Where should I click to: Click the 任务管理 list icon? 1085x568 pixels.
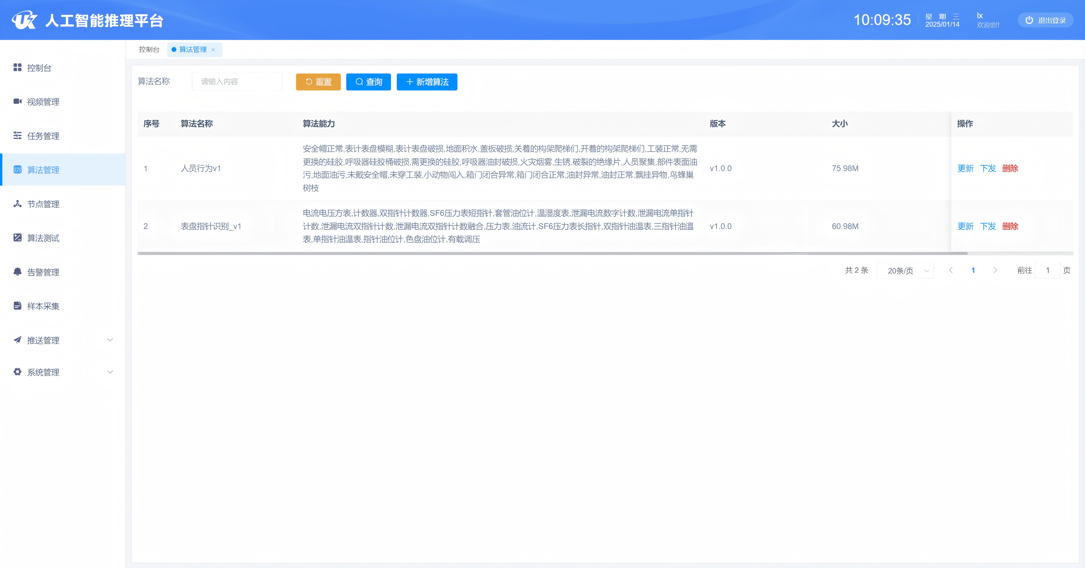click(x=17, y=136)
